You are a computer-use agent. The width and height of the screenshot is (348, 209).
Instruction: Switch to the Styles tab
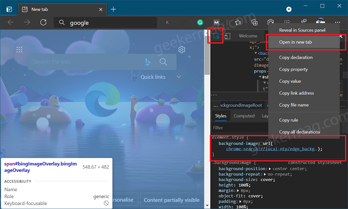coord(221,116)
